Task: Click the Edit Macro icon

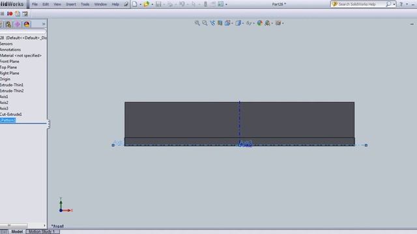Action: point(25,14)
